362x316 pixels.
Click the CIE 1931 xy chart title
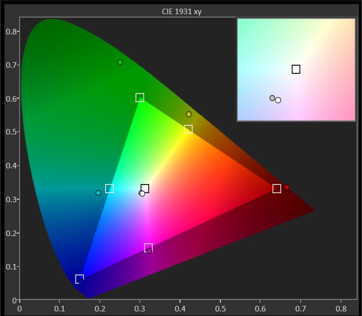point(182,12)
